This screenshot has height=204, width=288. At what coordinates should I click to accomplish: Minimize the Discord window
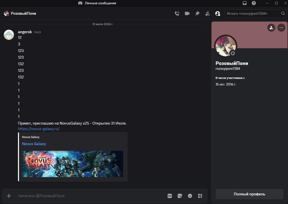coord(267,3)
